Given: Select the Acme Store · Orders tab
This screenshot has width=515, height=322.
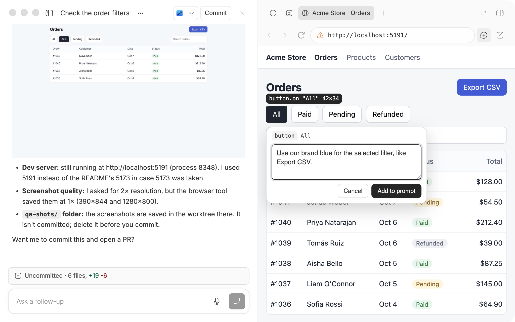Looking at the screenshot, I should point(336,13).
